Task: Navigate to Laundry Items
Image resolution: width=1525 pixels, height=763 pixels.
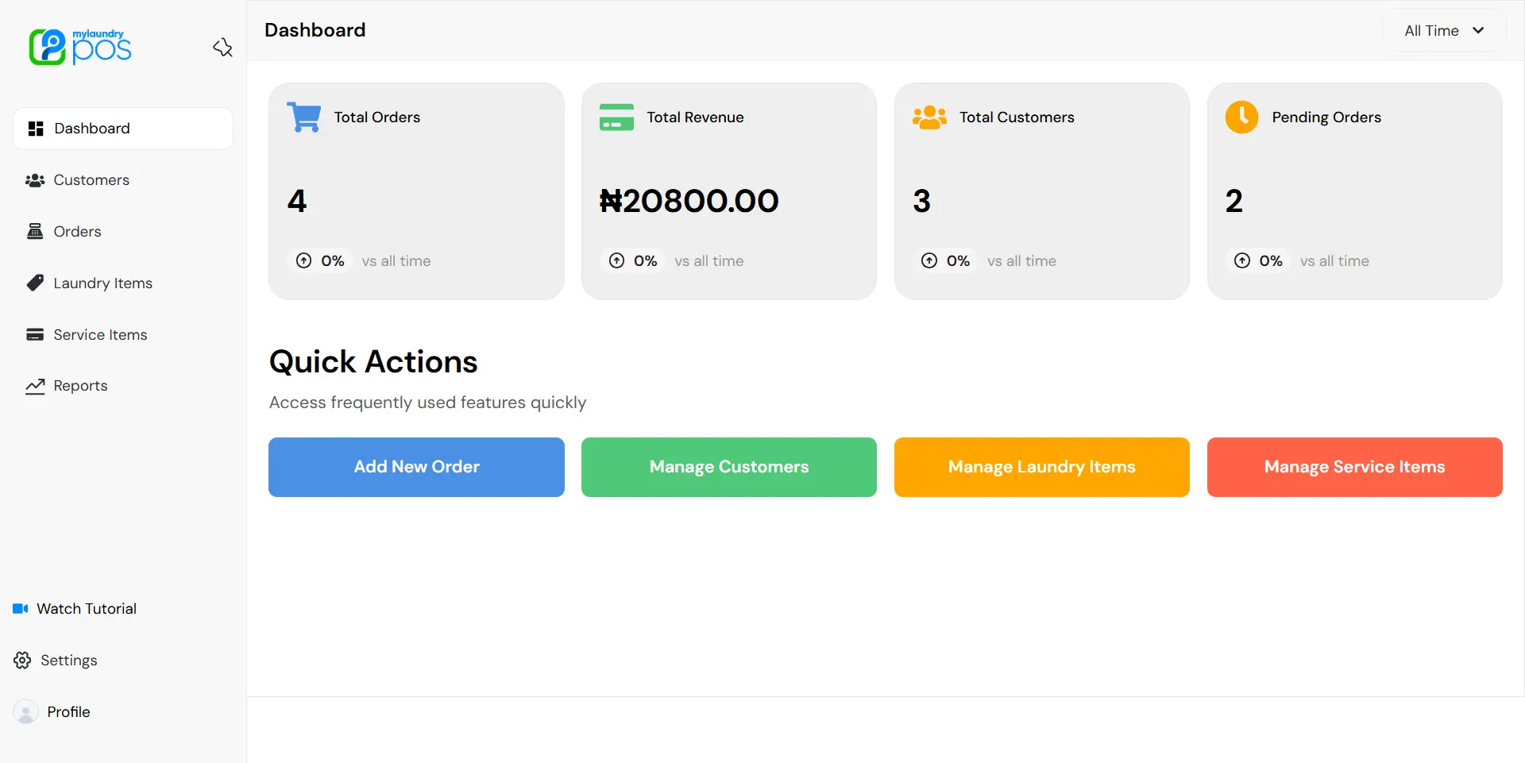Action: [x=102, y=283]
